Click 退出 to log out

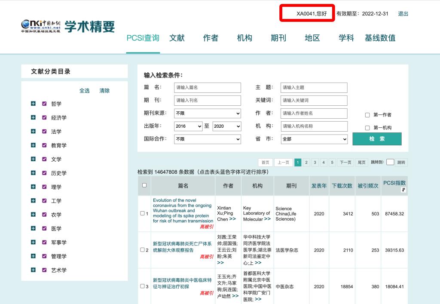(x=403, y=13)
